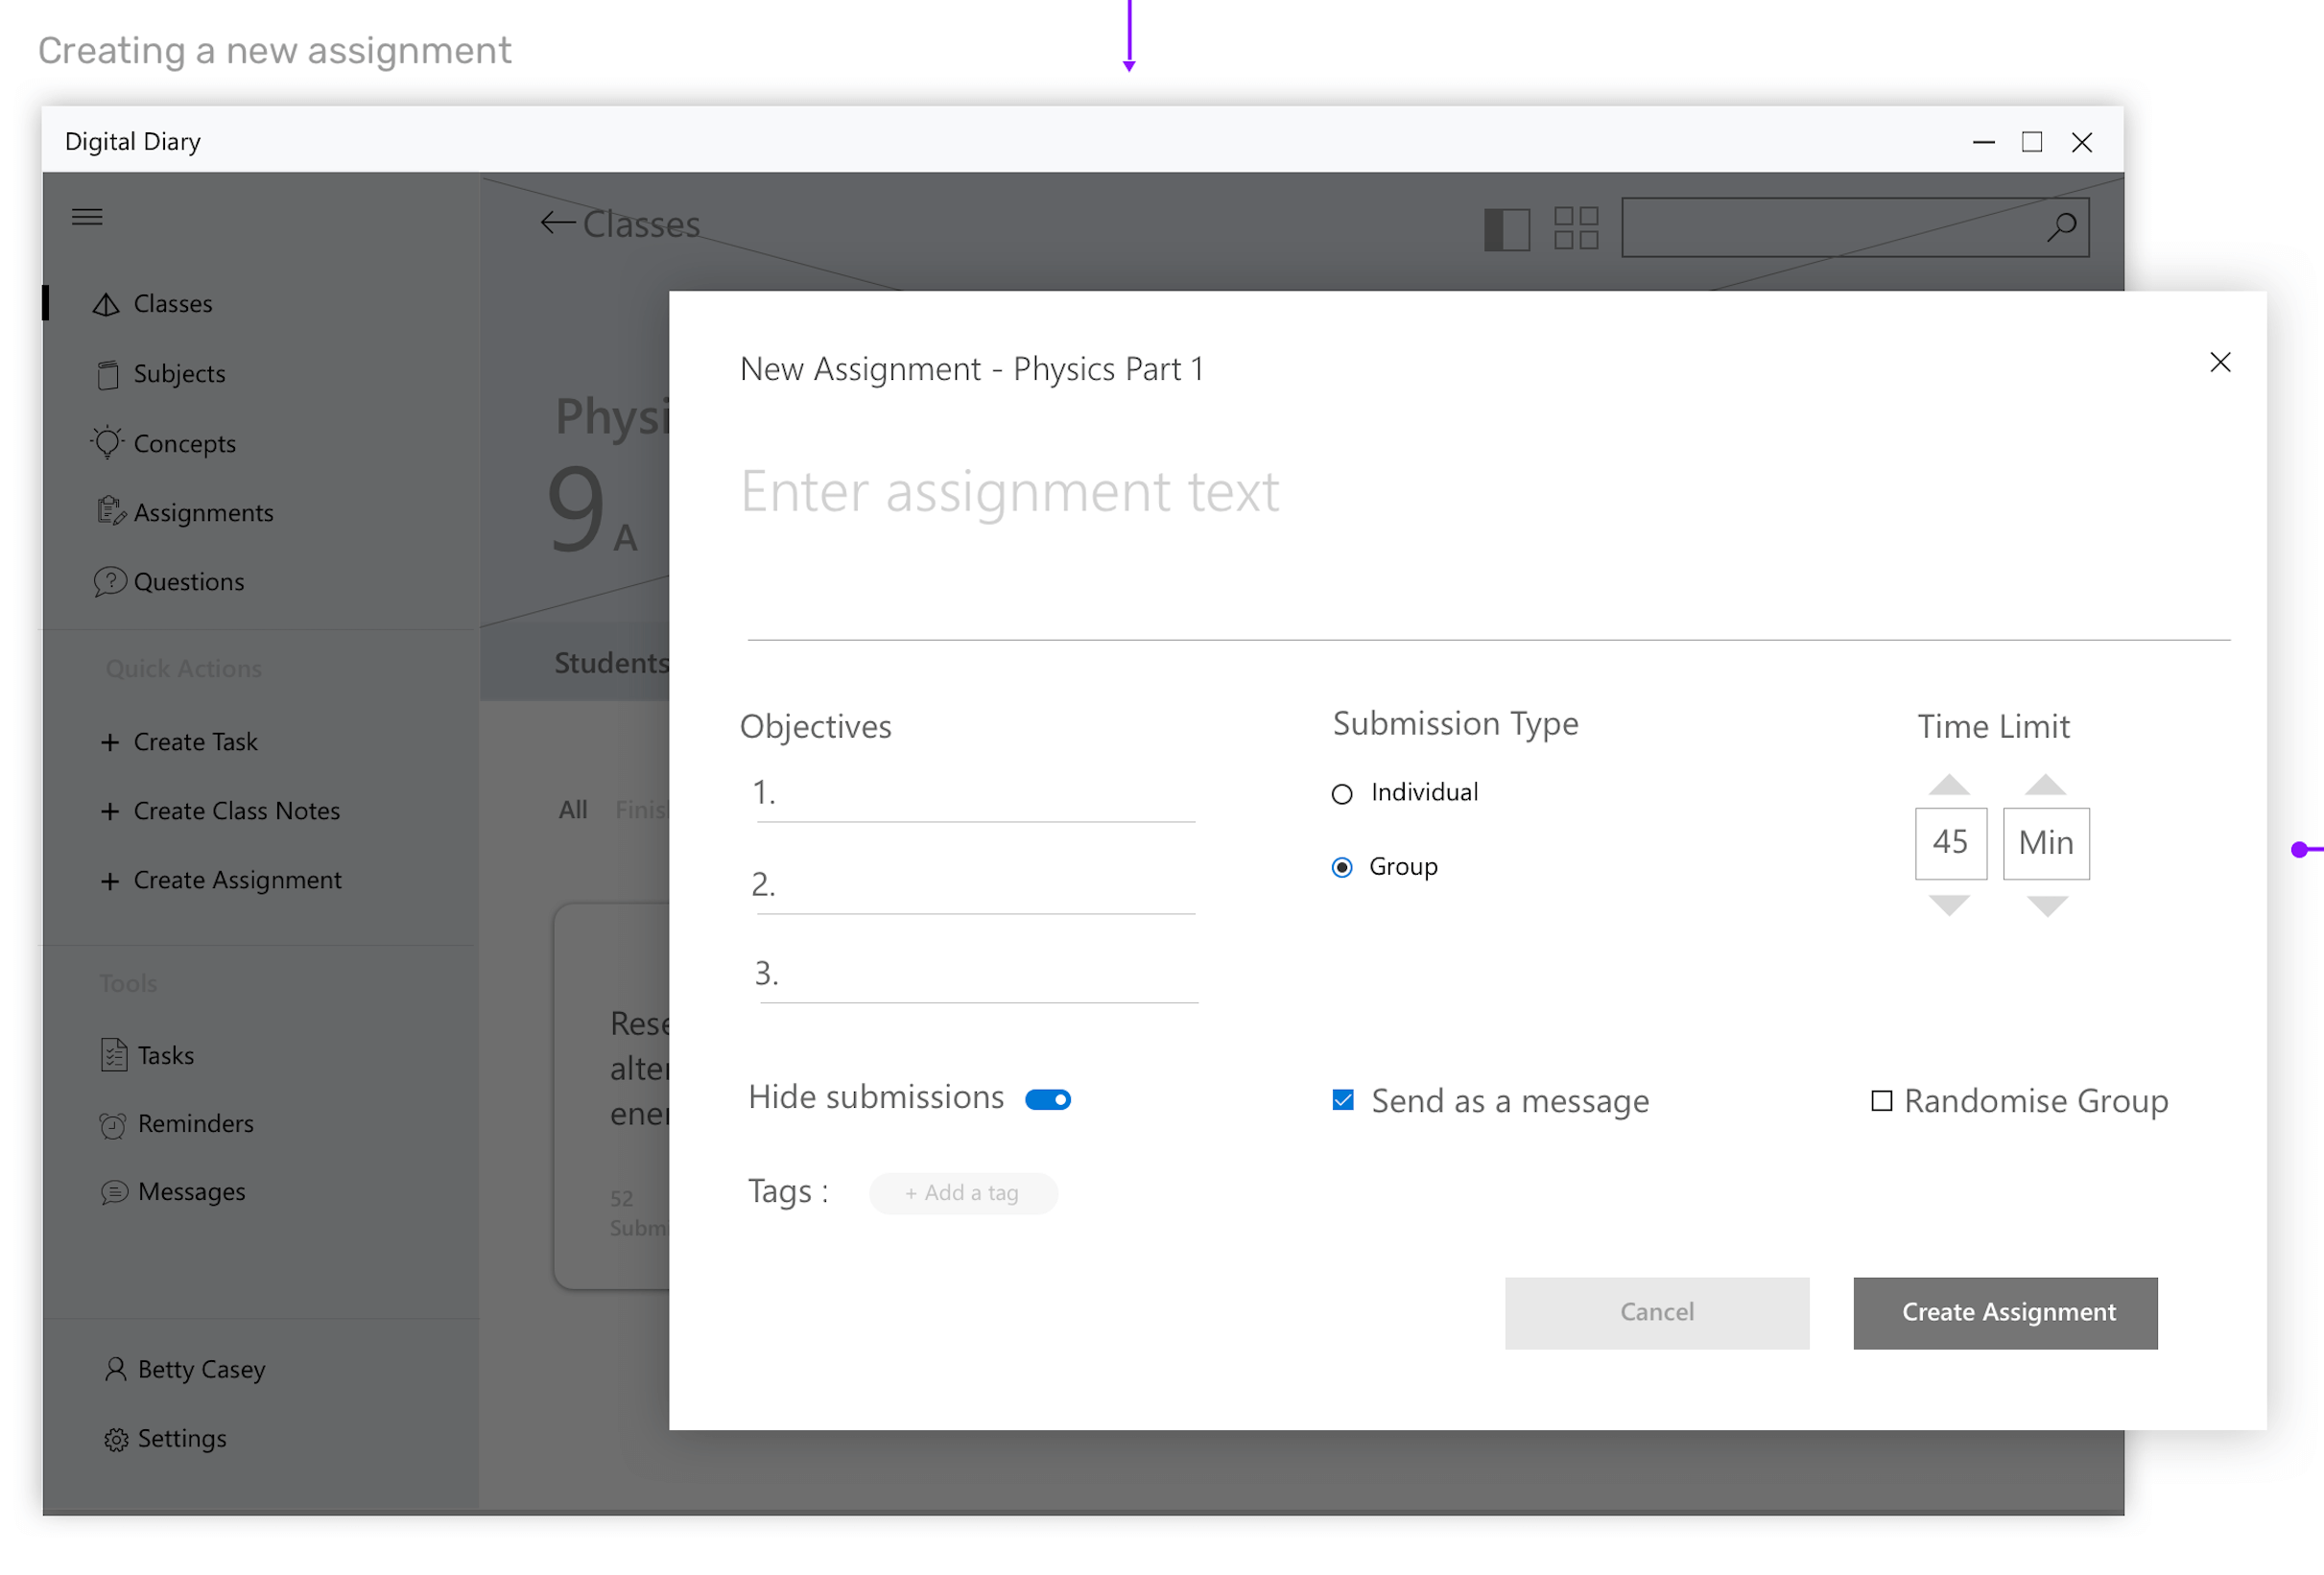Toggle the Hide submissions switch

coord(1048,1099)
